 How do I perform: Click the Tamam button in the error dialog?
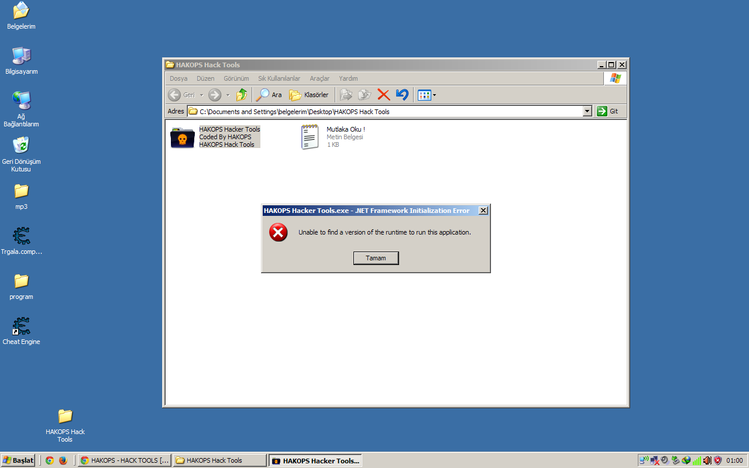coord(376,258)
